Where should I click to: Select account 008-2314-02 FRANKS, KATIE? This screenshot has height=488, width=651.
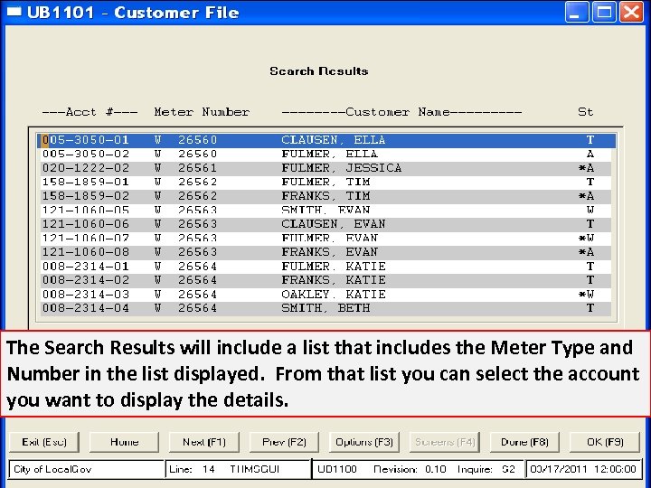(325, 280)
